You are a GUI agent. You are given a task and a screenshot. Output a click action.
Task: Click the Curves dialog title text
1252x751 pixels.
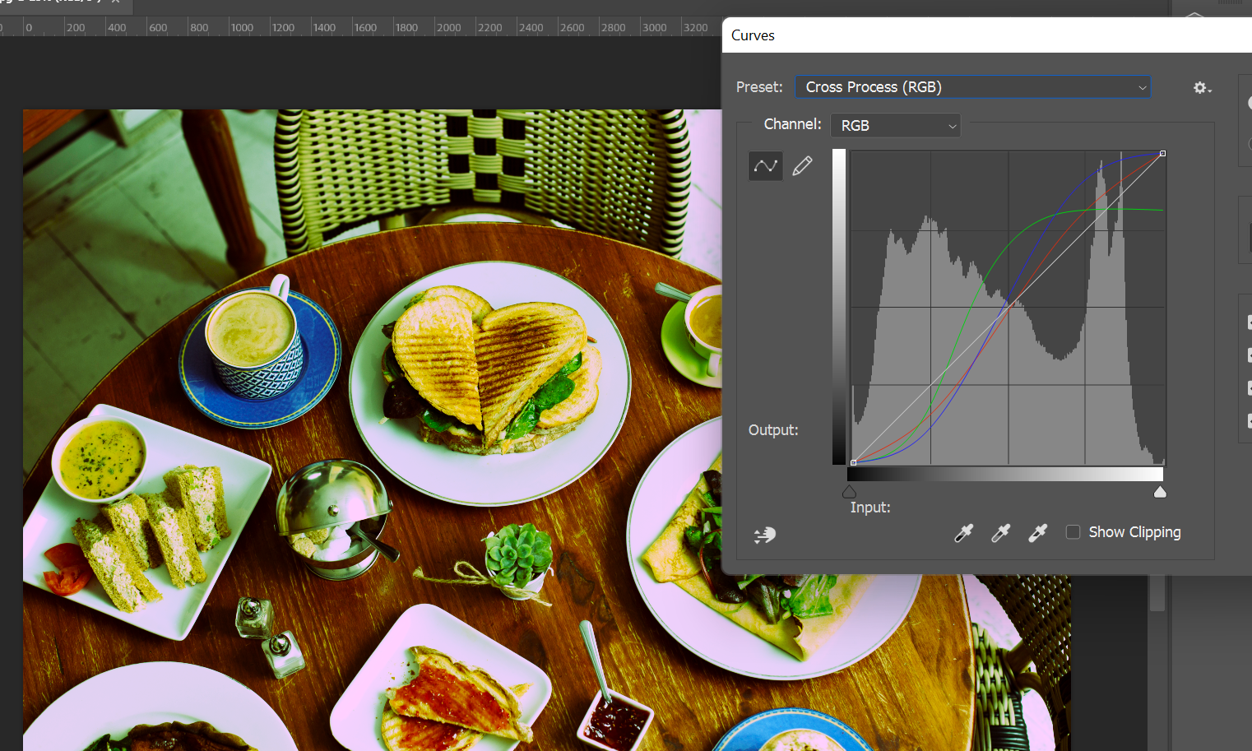(753, 35)
